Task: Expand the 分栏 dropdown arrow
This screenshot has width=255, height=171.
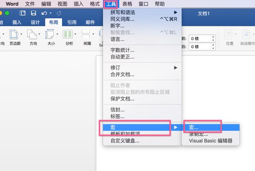Action: (x=75, y=34)
